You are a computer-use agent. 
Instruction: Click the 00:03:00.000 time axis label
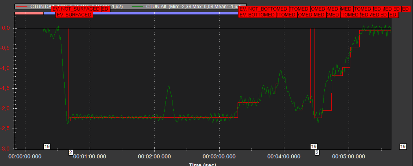coord(219,157)
